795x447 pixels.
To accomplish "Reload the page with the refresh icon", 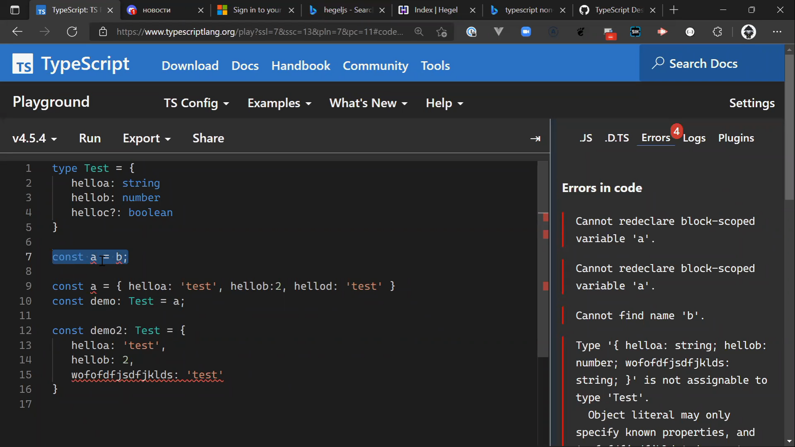I will tap(72, 32).
